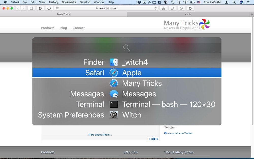
Task: Open the Safari application menu
Action: (x=15, y=2)
